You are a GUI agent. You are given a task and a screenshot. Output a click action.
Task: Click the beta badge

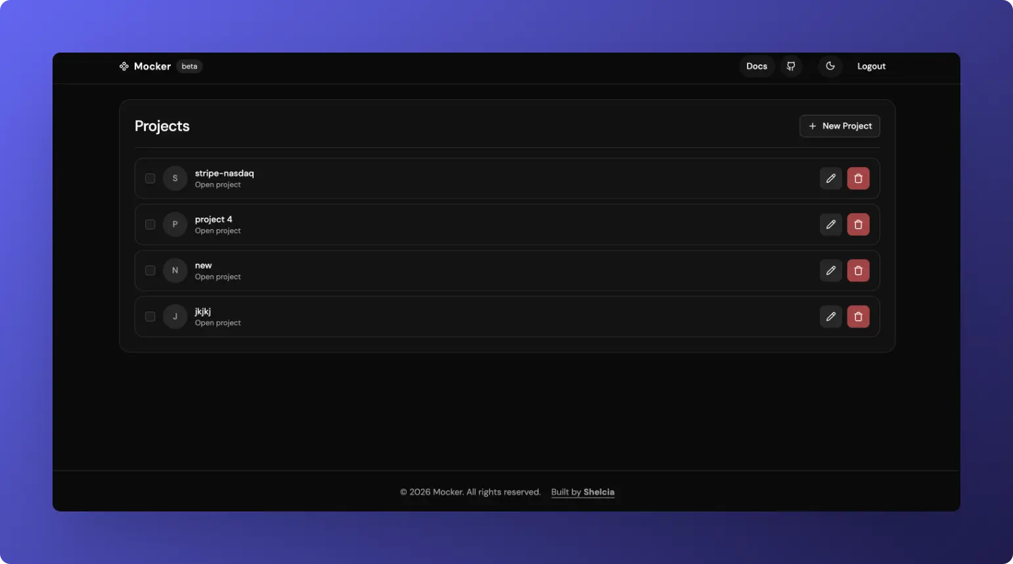(x=189, y=66)
